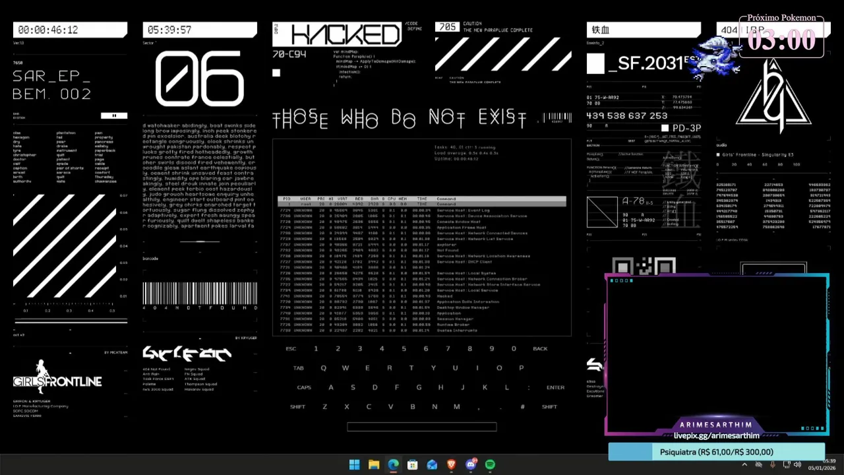Switch to Microsoft Edge on the taskbar
Viewport: 844px width, 475px height.
(393, 464)
